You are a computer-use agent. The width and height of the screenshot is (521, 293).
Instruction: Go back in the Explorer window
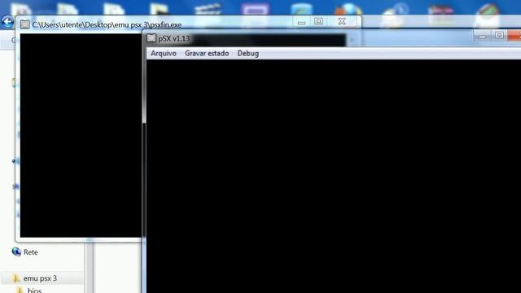(7, 22)
